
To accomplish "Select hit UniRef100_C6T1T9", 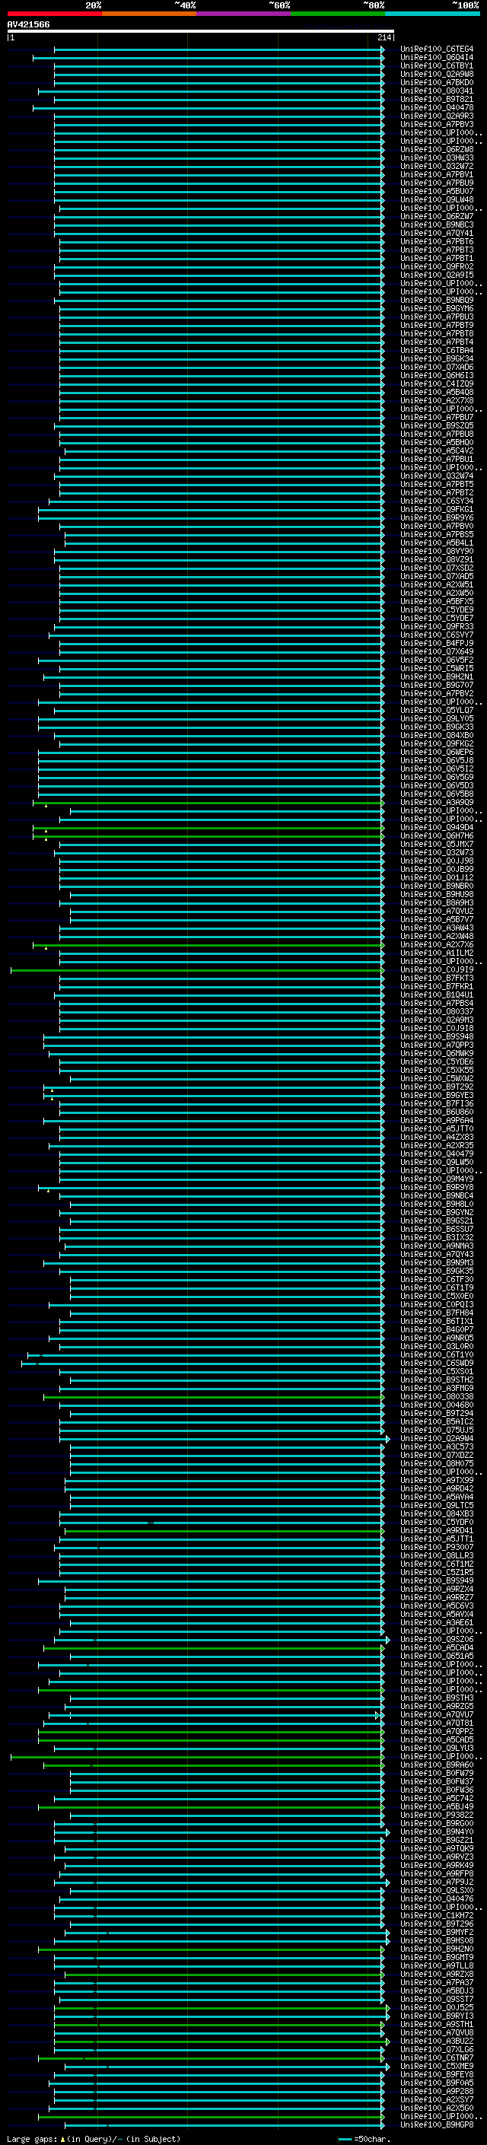I will (x=436, y=1287).
